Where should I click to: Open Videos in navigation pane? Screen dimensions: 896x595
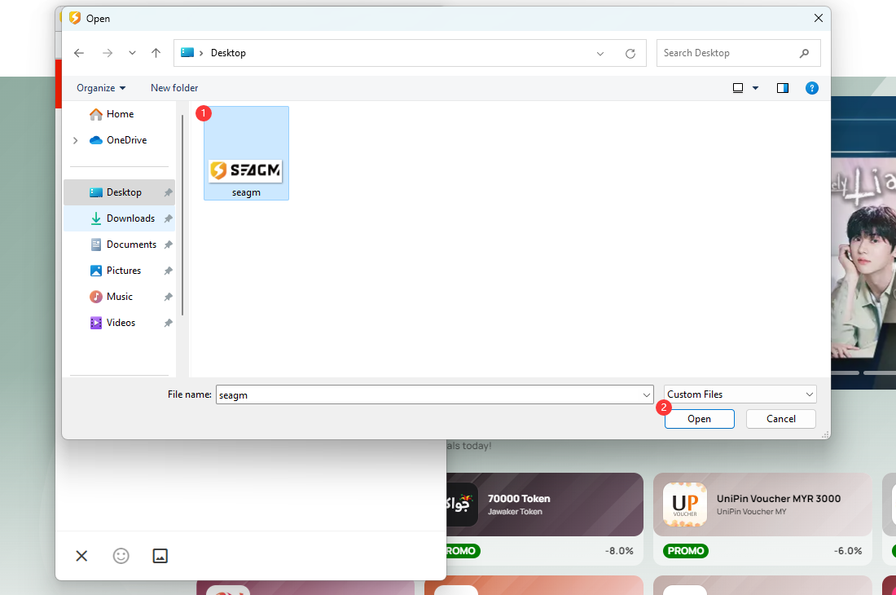[120, 323]
